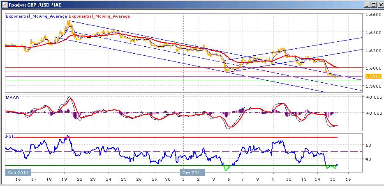Image resolution: width=384 pixels, height=186 pixels.
Task: Click date label 1 on time axis
Action: [183, 179]
